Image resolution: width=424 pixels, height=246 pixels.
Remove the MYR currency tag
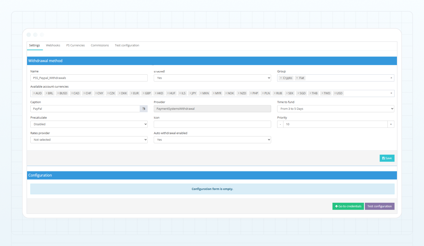pos(214,93)
